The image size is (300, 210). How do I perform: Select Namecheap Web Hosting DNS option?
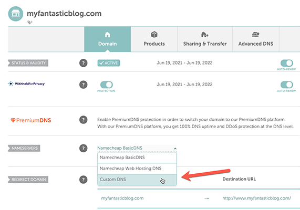tap(137, 169)
